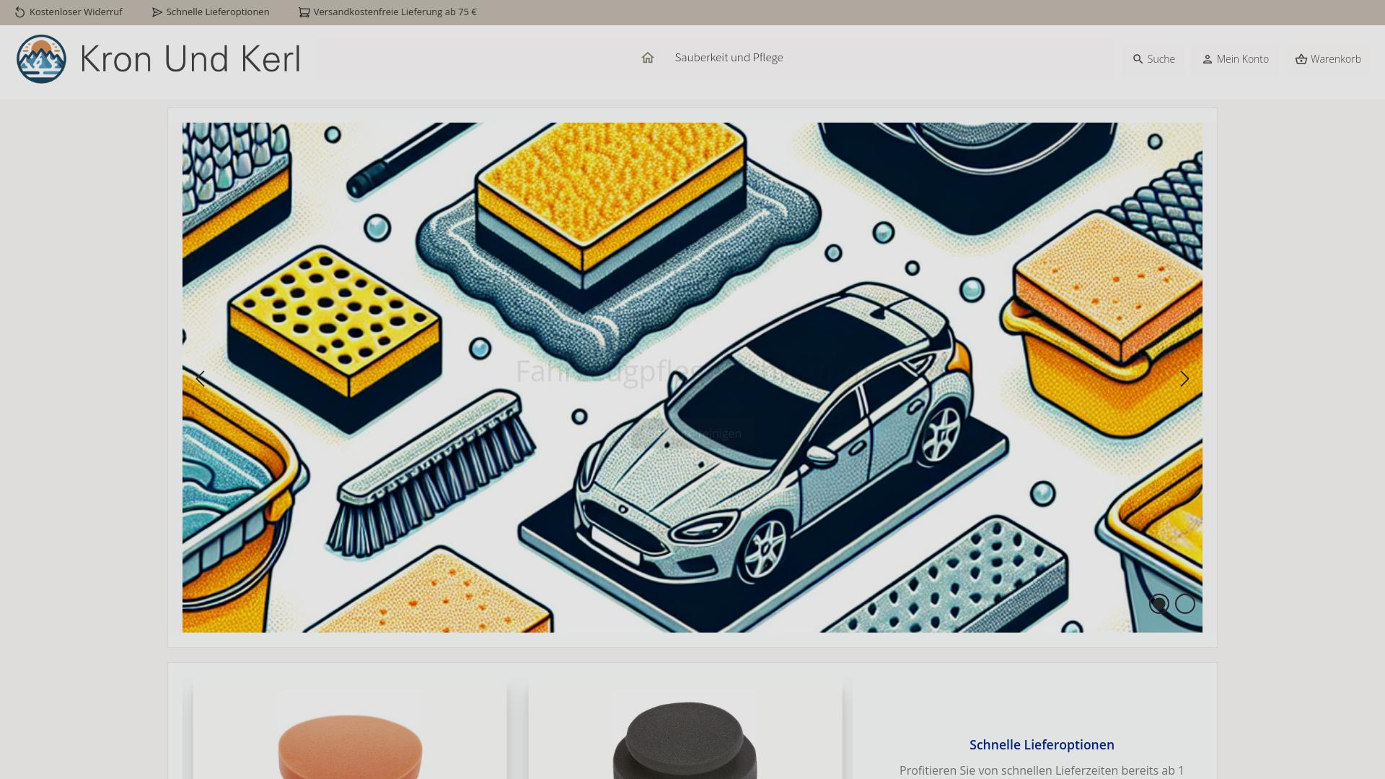The image size is (1385, 779).
Task: Select the second carousel slide dot
Action: coord(1184,604)
